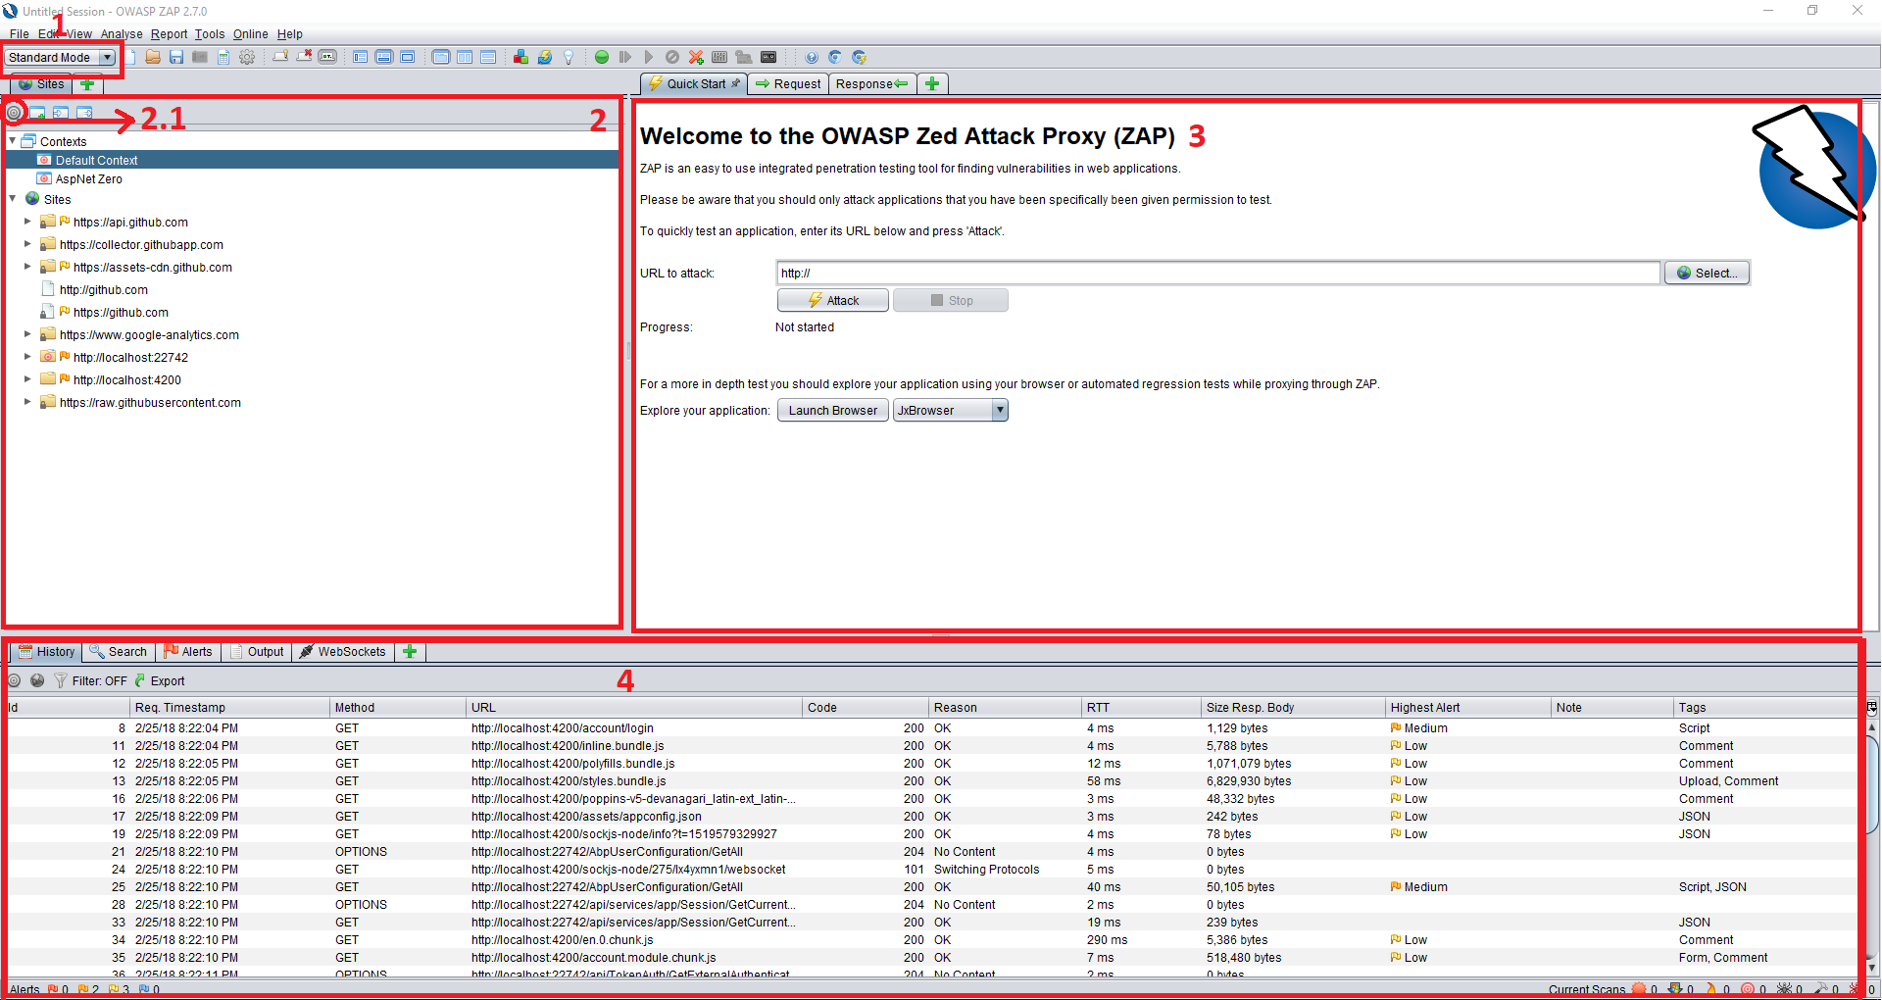Click the Filter: OFF funnel button
This screenshot has width=1882, height=1000.
coord(90,680)
